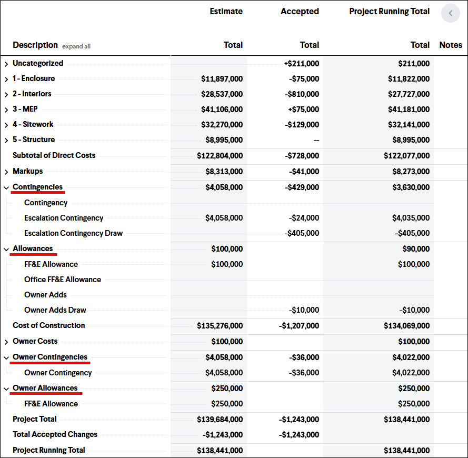Expand the Owner Costs section
Viewport: 468px width, 458px height.
6,341
